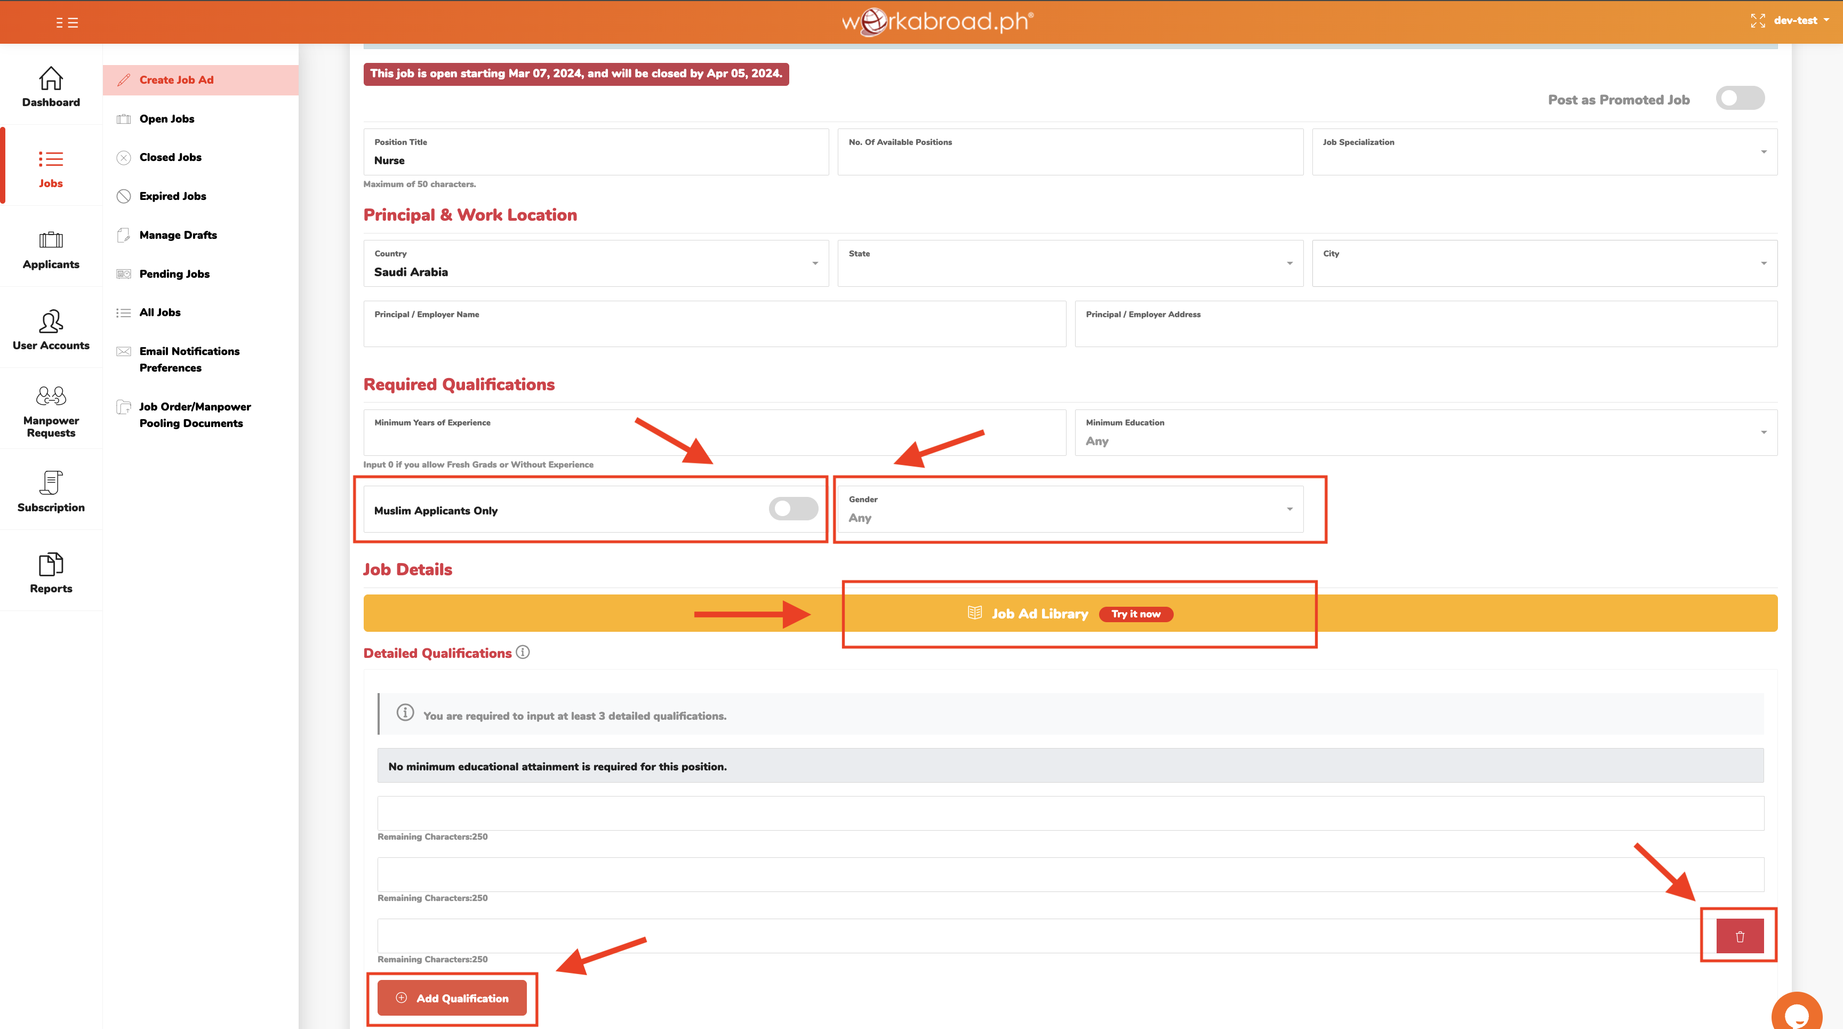Select Manage Drafts in sidebar
Image resolution: width=1843 pixels, height=1029 pixels.
[178, 235]
